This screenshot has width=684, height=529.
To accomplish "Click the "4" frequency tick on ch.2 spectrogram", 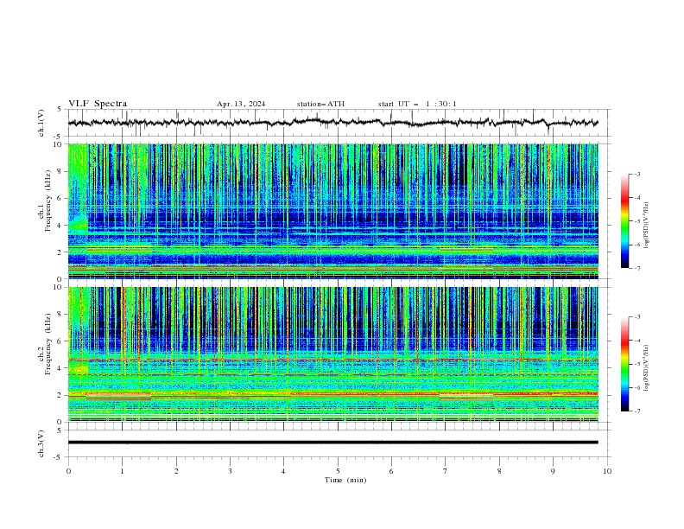I will point(60,368).
